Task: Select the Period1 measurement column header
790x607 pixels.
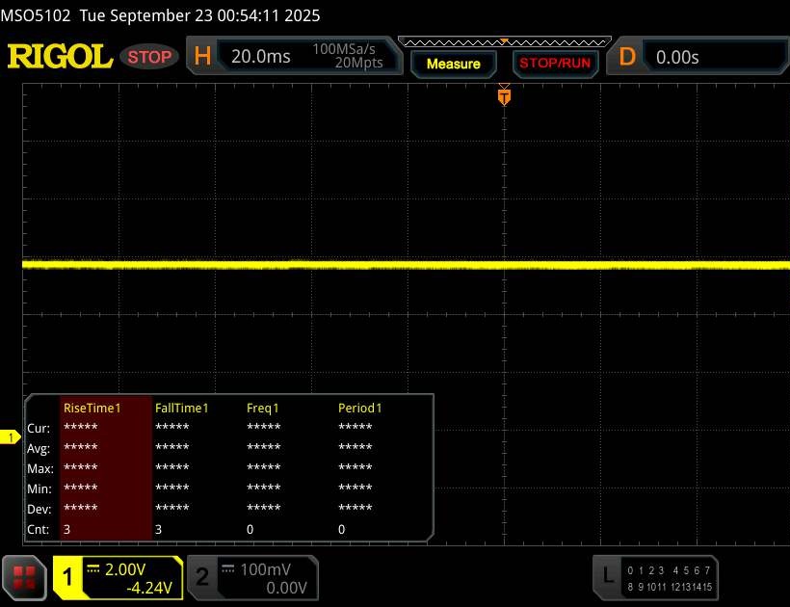Action: click(x=360, y=408)
